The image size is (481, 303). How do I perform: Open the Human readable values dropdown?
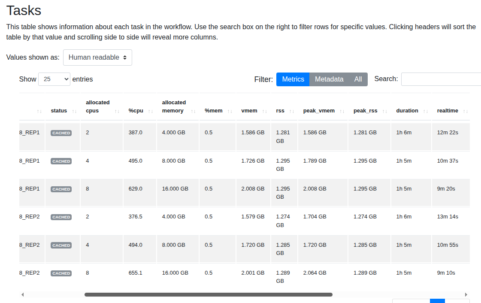click(x=97, y=58)
